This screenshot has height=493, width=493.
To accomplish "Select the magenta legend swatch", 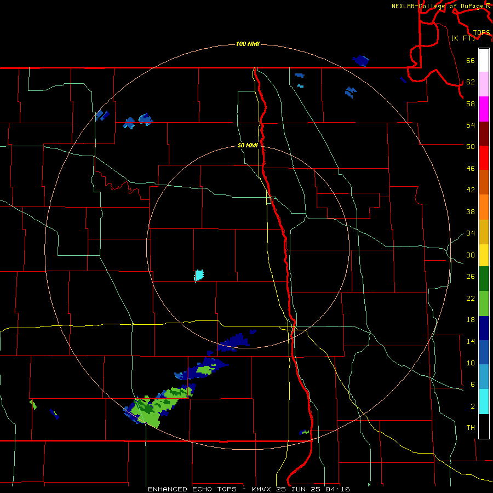I will tap(484, 109).
